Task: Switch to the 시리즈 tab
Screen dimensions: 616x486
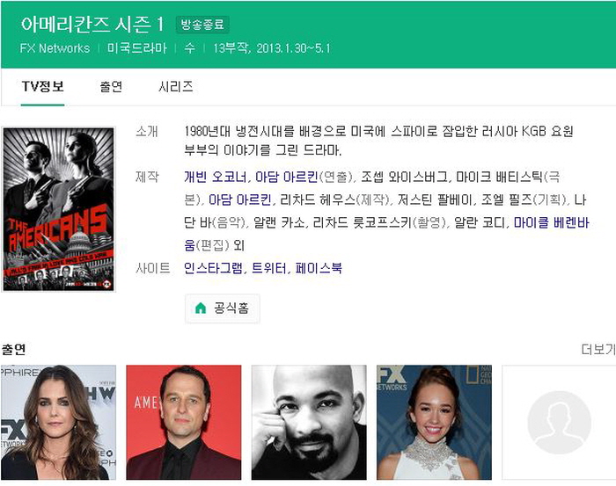Action: (176, 86)
